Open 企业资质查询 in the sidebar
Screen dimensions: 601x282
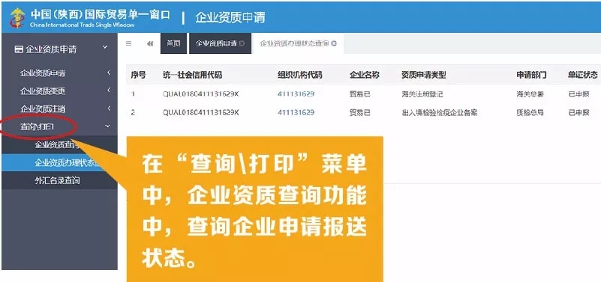[59, 144]
